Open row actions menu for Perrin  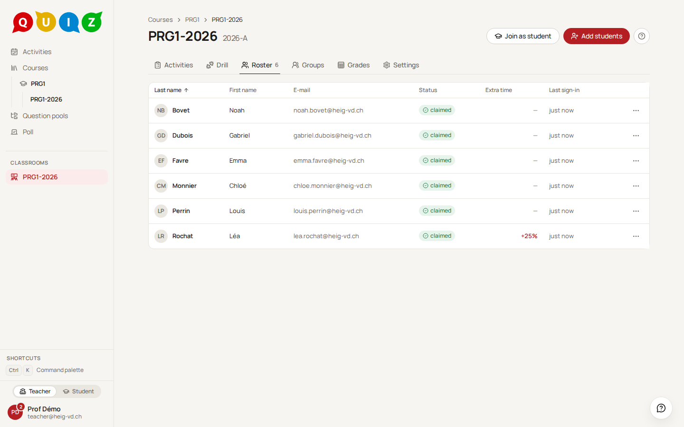(x=636, y=211)
